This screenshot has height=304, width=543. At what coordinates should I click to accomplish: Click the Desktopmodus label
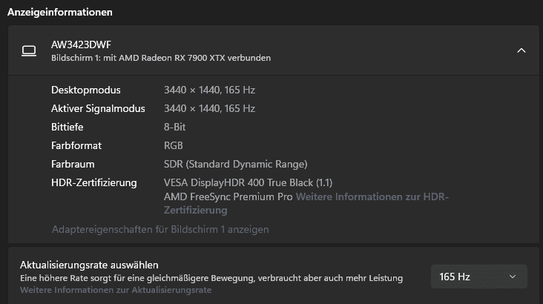86,90
